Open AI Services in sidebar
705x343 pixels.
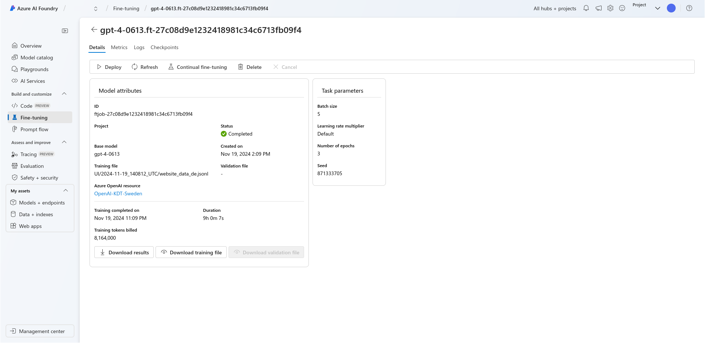pos(40,81)
